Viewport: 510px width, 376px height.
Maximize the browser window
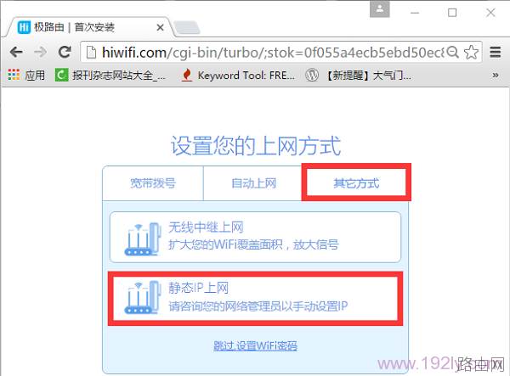(452, 13)
